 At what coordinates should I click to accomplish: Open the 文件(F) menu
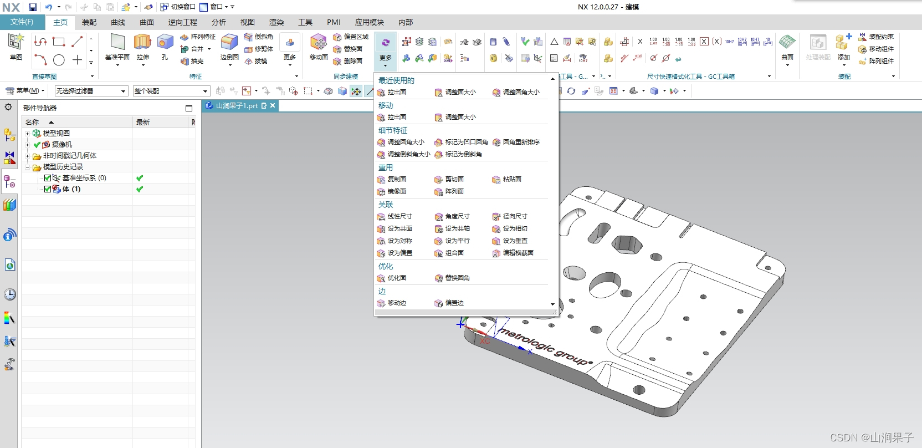click(22, 22)
